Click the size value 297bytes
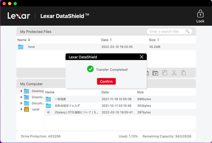The image size is (212, 143). coord(144,112)
